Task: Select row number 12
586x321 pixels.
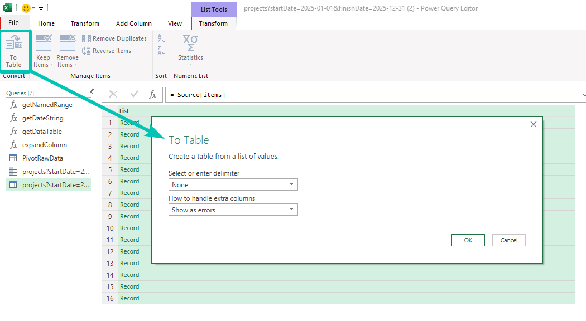Action: [x=110, y=251]
